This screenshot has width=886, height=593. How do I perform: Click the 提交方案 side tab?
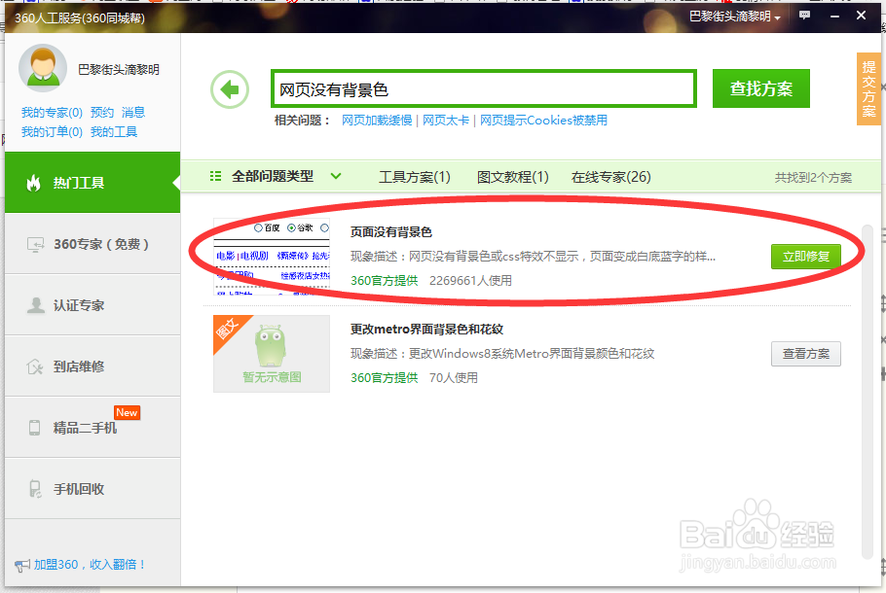click(x=868, y=89)
